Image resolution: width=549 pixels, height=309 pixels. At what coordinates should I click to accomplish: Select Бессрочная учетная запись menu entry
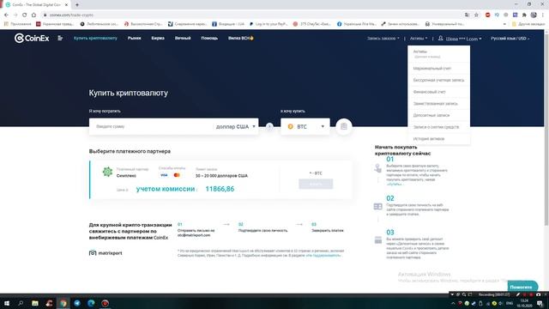click(438, 80)
